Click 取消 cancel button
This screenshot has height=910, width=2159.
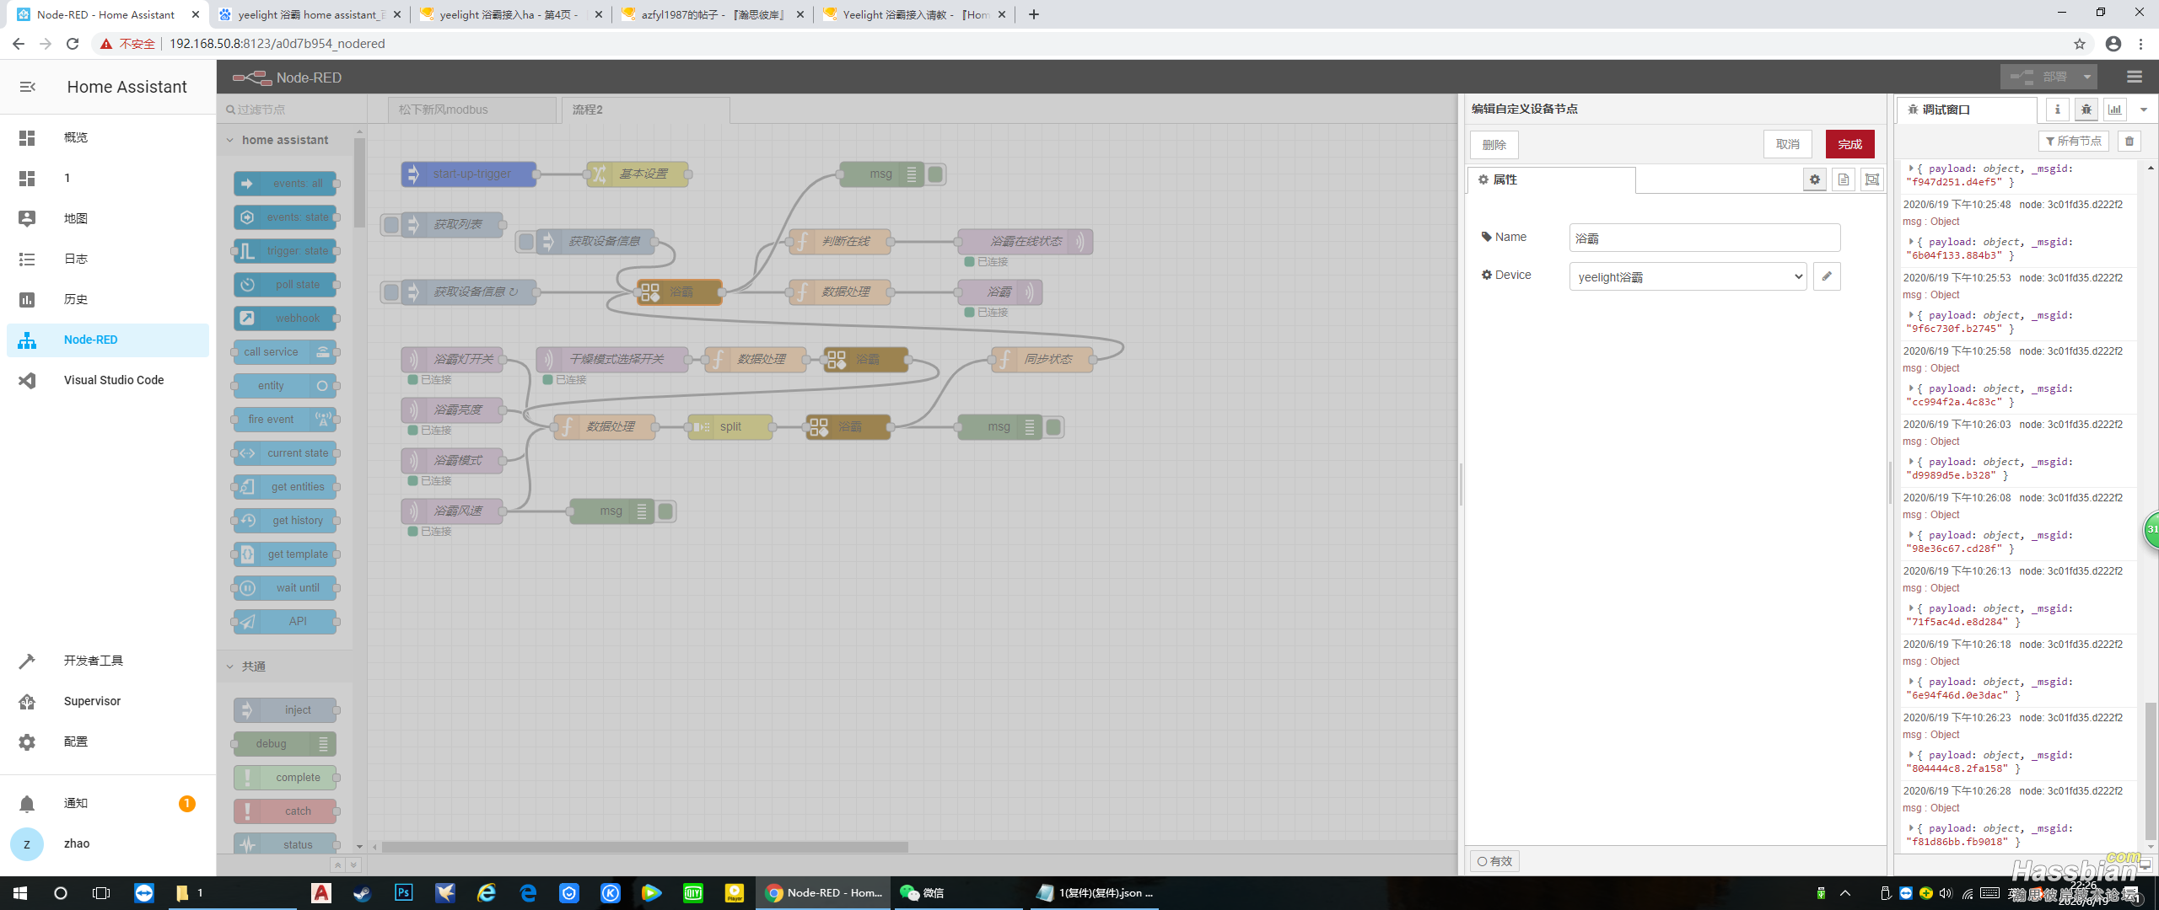point(1788,144)
